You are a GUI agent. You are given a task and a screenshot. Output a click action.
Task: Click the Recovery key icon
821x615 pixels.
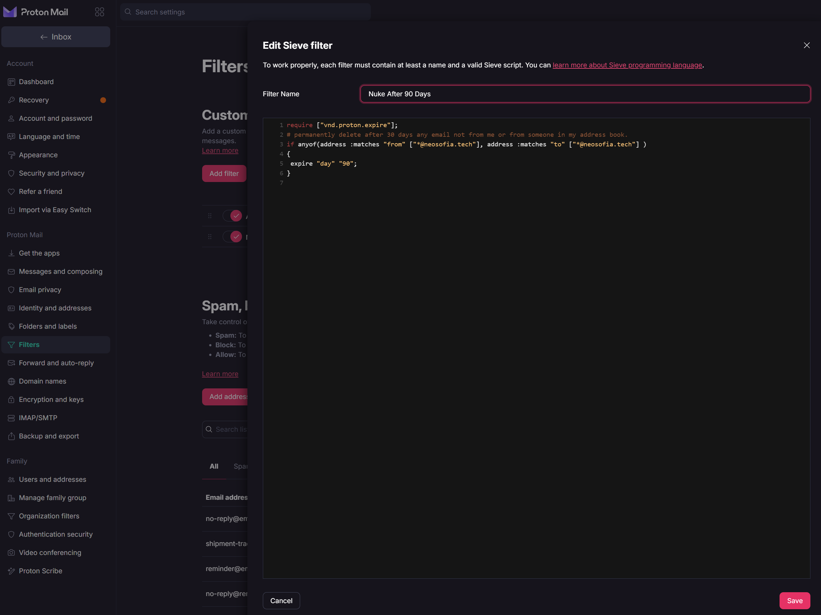tap(12, 100)
